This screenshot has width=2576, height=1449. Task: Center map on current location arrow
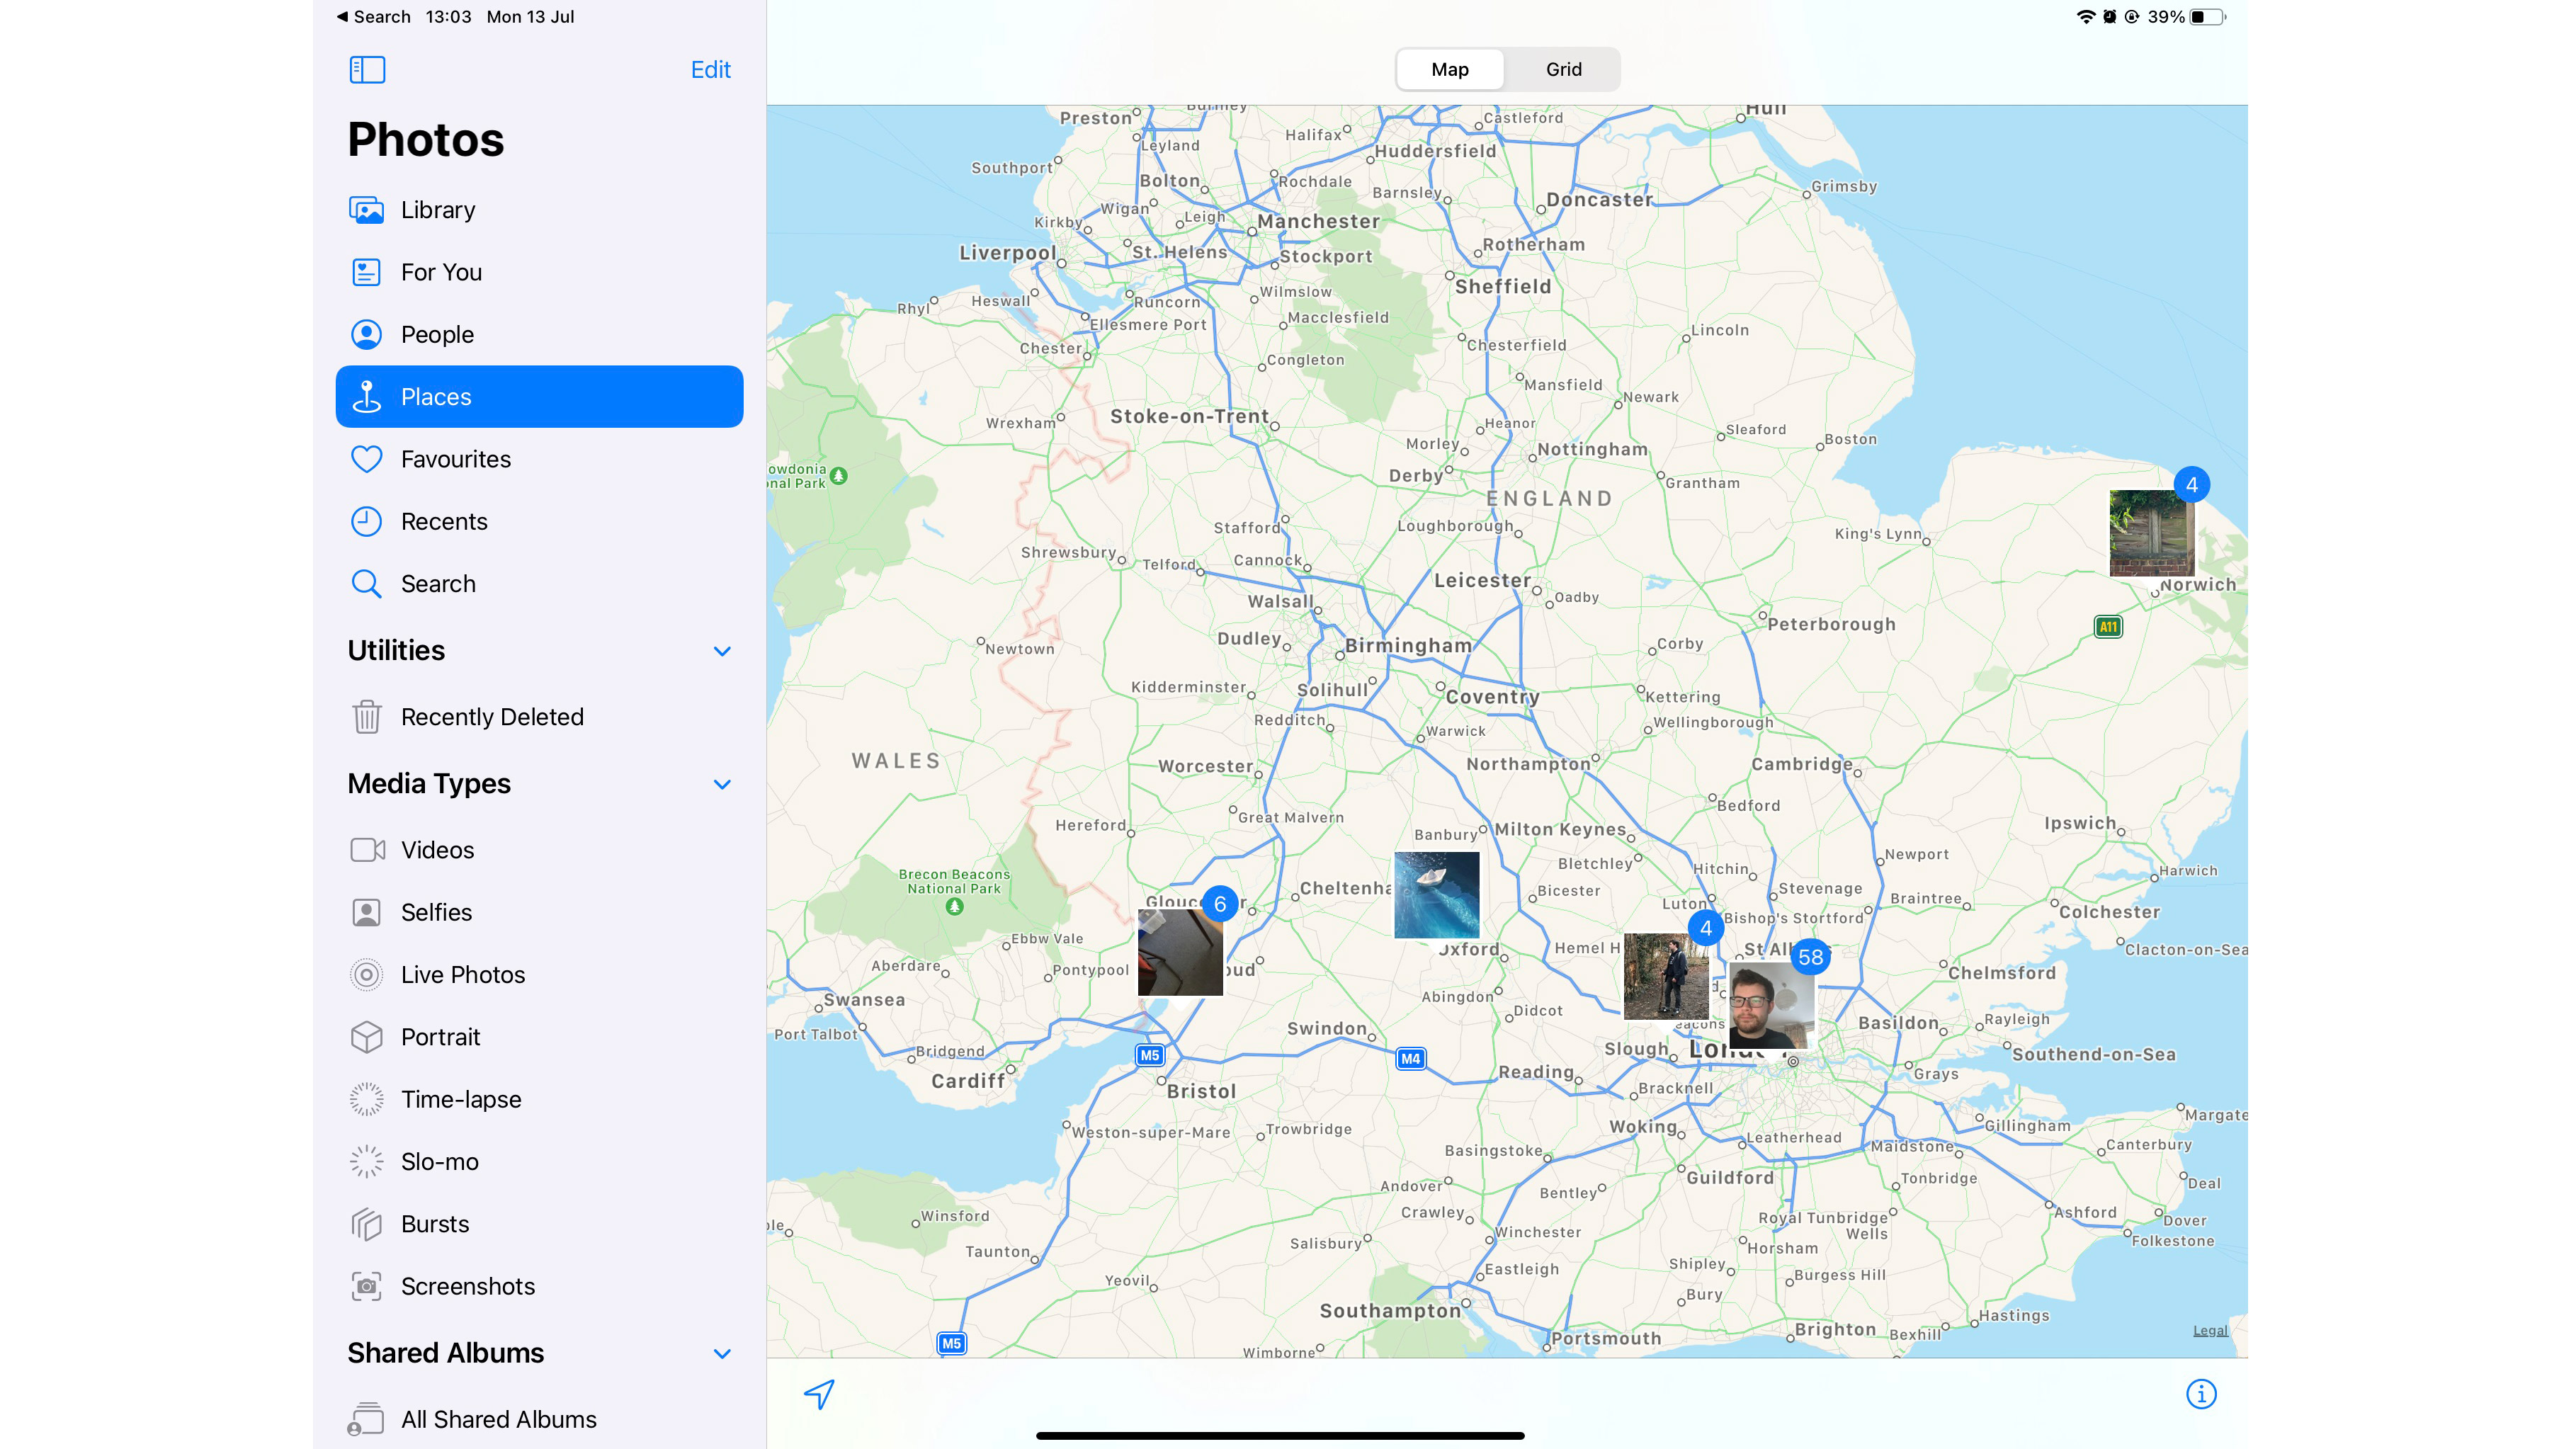click(x=819, y=1394)
